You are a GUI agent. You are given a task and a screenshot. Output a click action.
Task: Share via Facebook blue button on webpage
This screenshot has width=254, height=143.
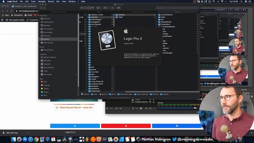click(177, 126)
